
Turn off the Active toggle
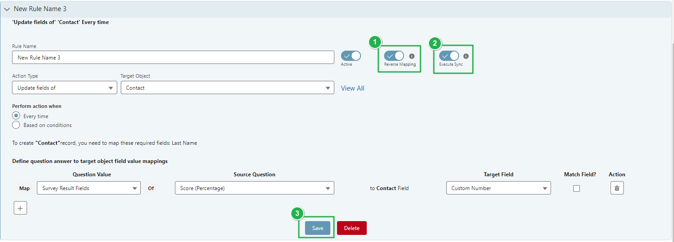pyautogui.click(x=350, y=56)
